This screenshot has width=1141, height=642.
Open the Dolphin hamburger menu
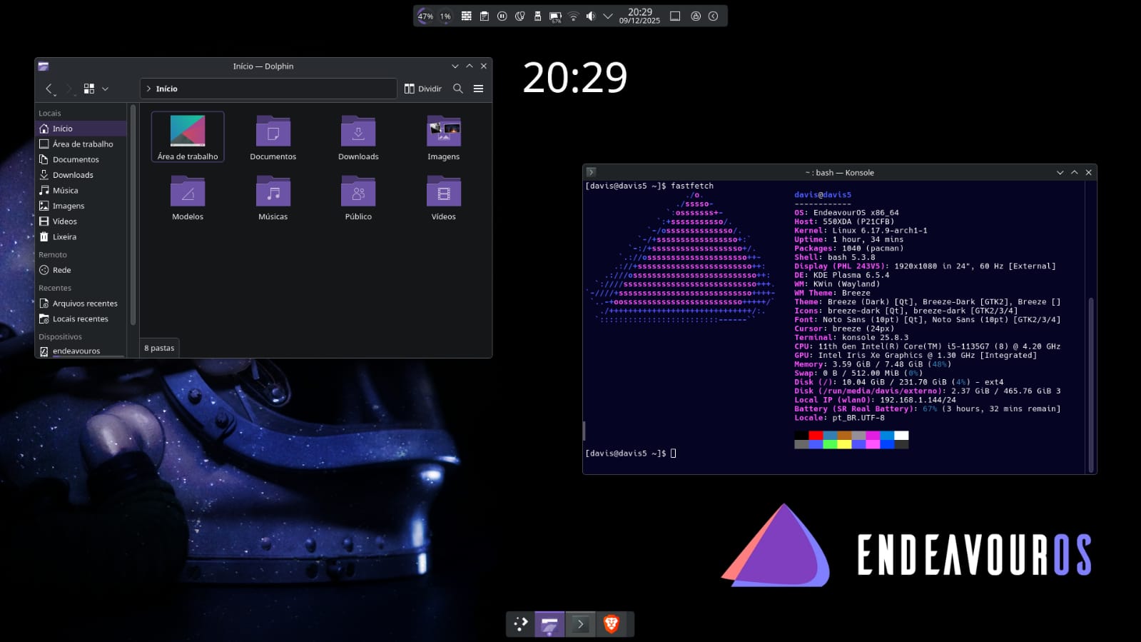pos(478,89)
